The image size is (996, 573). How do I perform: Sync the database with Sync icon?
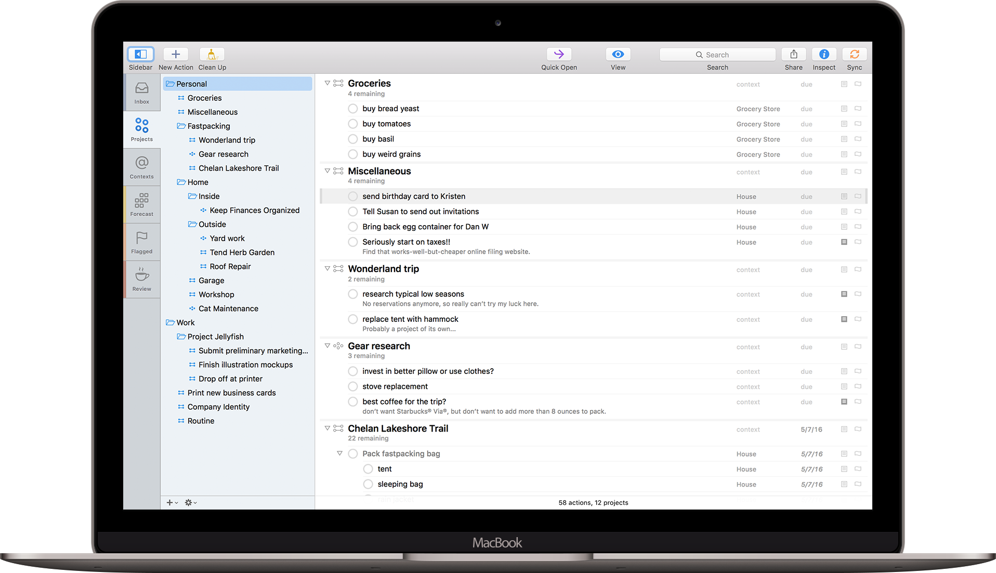click(854, 55)
